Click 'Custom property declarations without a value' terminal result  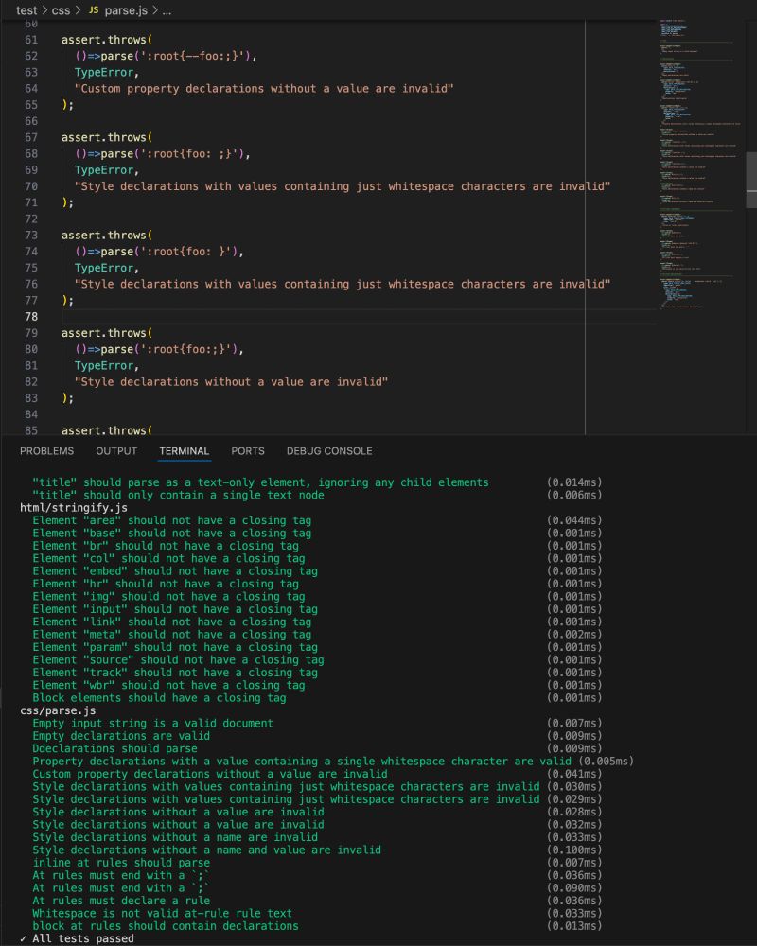click(210, 774)
